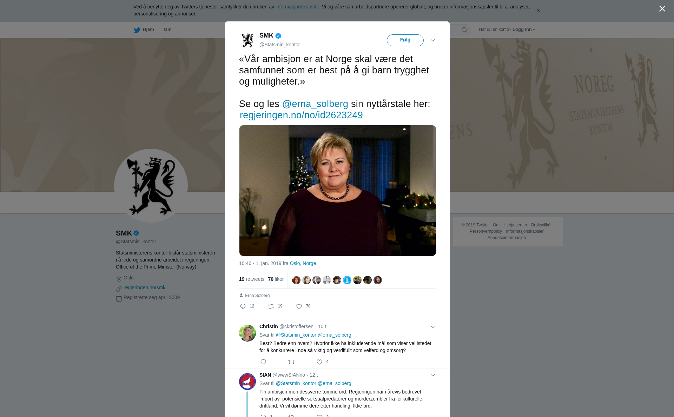
Task: Expand the tweet options chevron next to Følg
Action: [433, 40]
